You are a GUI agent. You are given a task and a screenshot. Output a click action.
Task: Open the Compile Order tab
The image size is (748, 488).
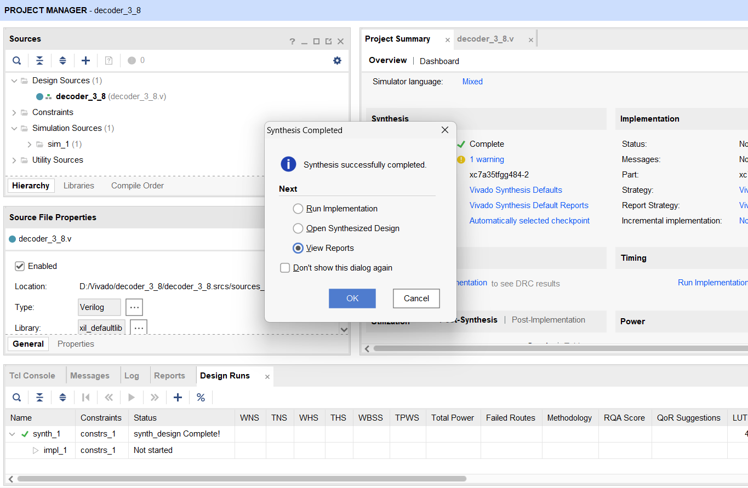(138, 186)
